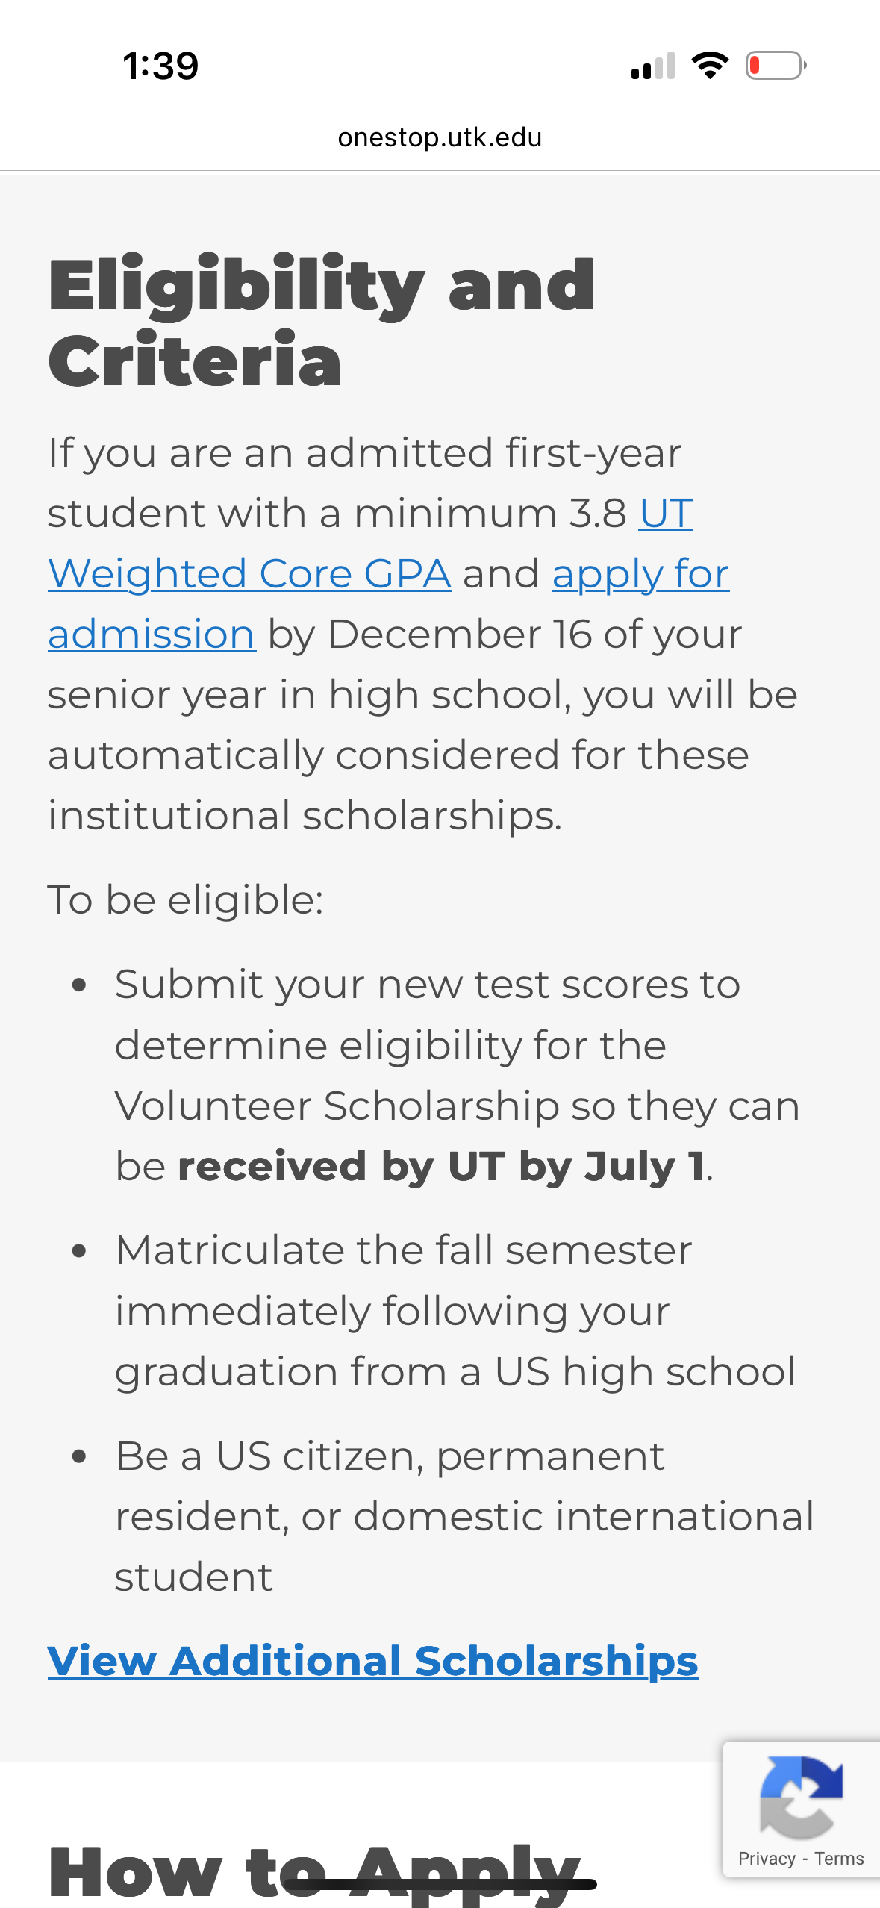Tap the onestop.utk.edu address bar
The image size is (880, 1908).
(x=440, y=137)
